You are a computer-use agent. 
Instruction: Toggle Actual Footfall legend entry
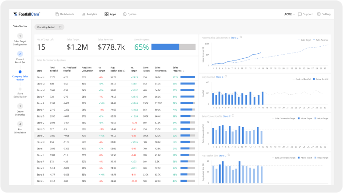point(321,79)
